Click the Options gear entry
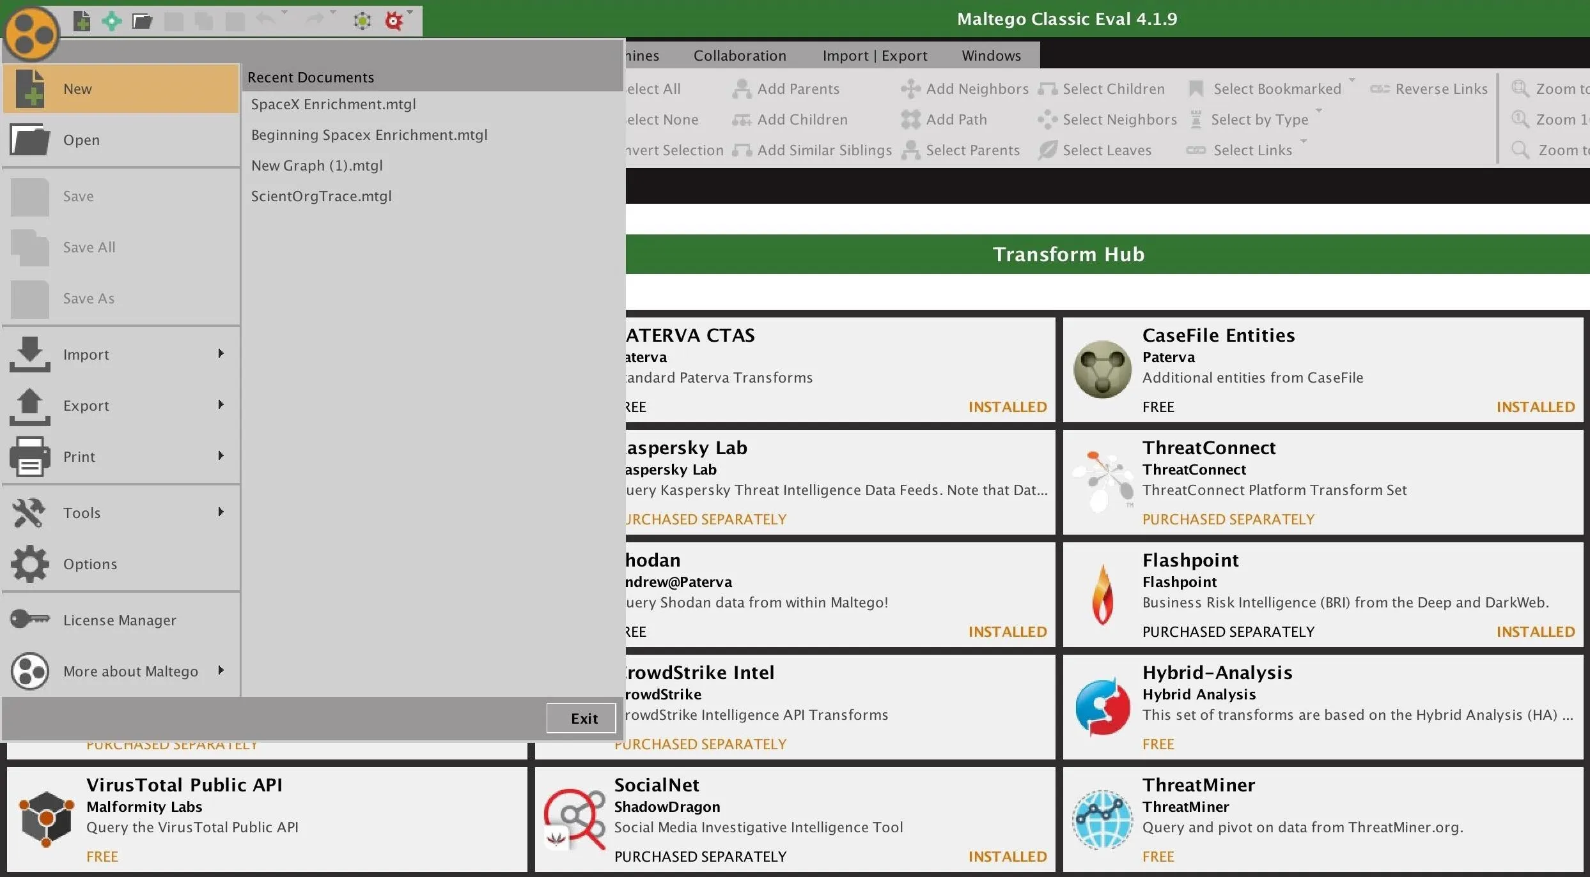Screen dimensions: 1590x877 point(121,563)
